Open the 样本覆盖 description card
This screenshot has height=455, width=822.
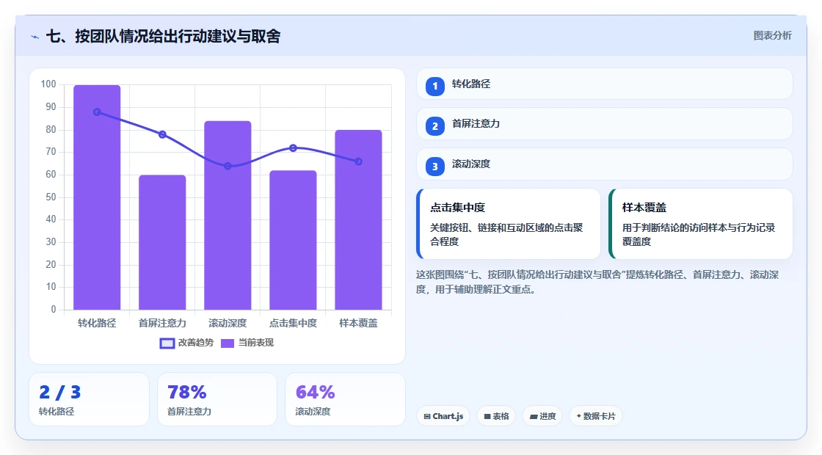(x=701, y=224)
